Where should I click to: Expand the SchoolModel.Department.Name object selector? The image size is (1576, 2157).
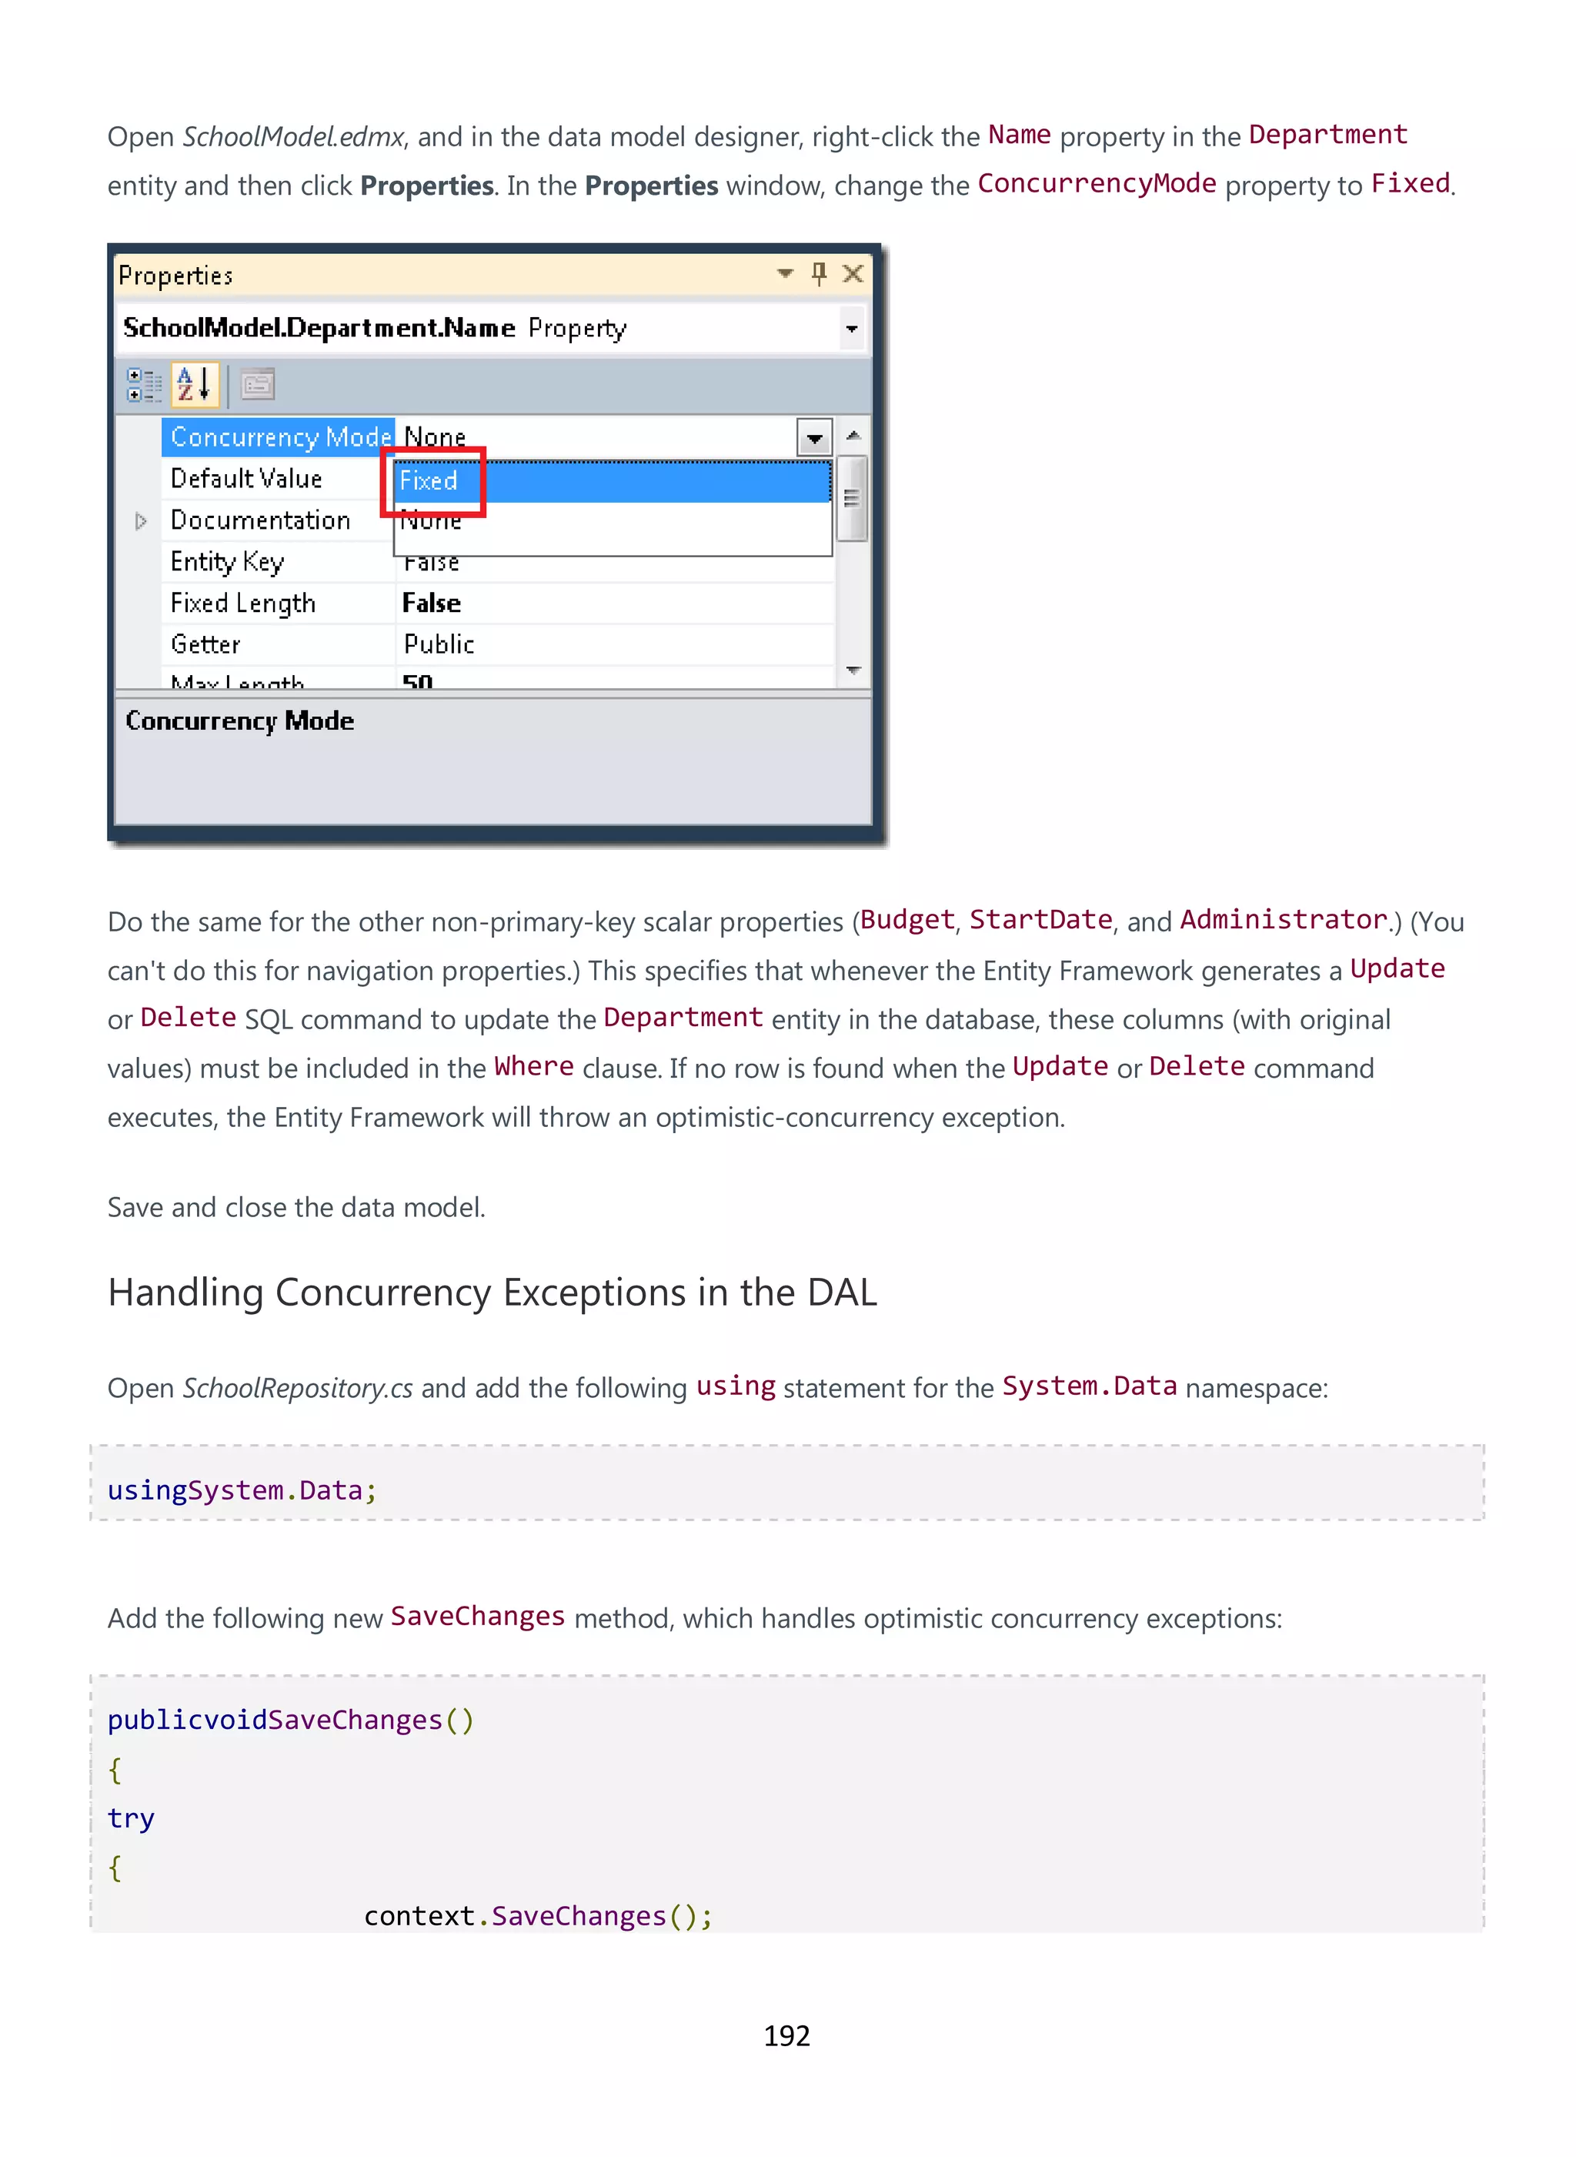(x=851, y=329)
